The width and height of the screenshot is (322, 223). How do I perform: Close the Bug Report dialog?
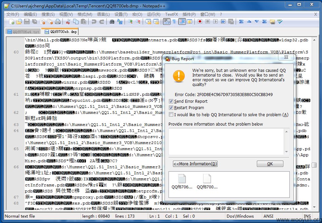click(x=286, y=57)
